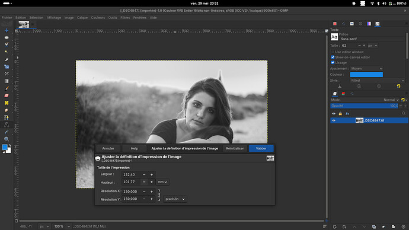Decrease Résolution Y with minus button
This screenshot has width=409, height=230.
pyautogui.click(x=144, y=199)
